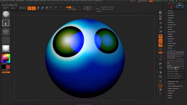Pick a hue in the color picker
Image resolution: width=187 pixels, height=105 pixels.
[6, 58]
